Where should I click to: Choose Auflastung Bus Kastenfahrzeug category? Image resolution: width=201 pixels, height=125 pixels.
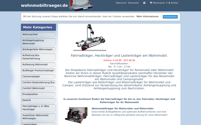click(38, 57)
